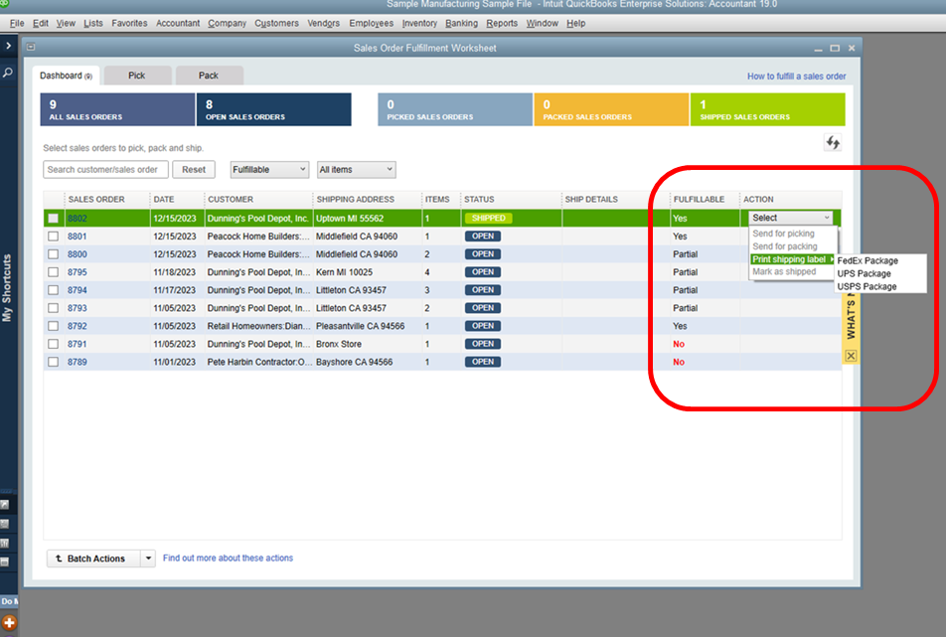Tick the checkbox for sales order 8791

click(54, 344)
